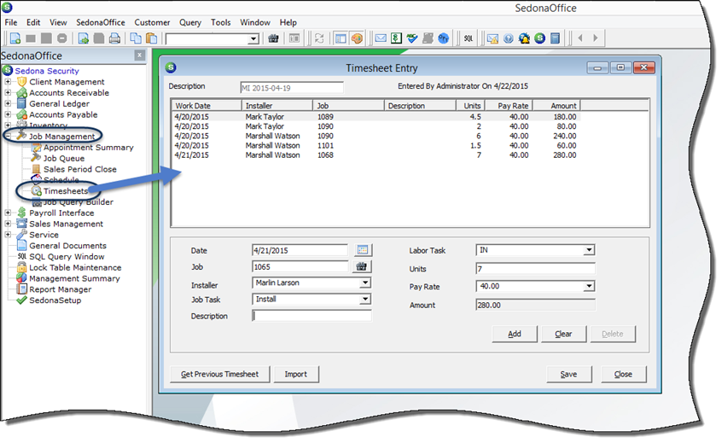
Task: Open the Pay Rate dropdown showing 40.00
Action: coord(589,287)
